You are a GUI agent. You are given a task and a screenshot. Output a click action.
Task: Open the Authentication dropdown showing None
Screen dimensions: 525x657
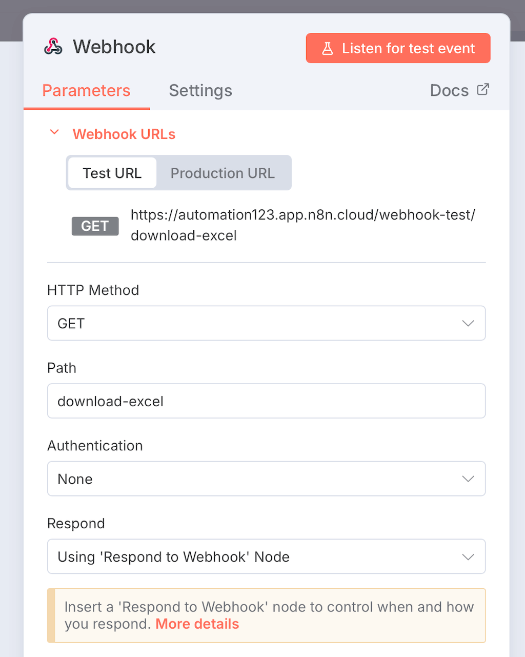256,479
